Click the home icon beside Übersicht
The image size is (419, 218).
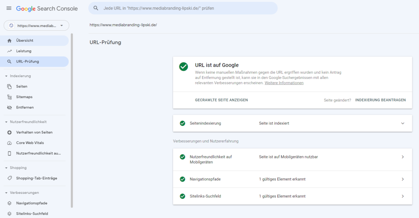click(9, 40)
